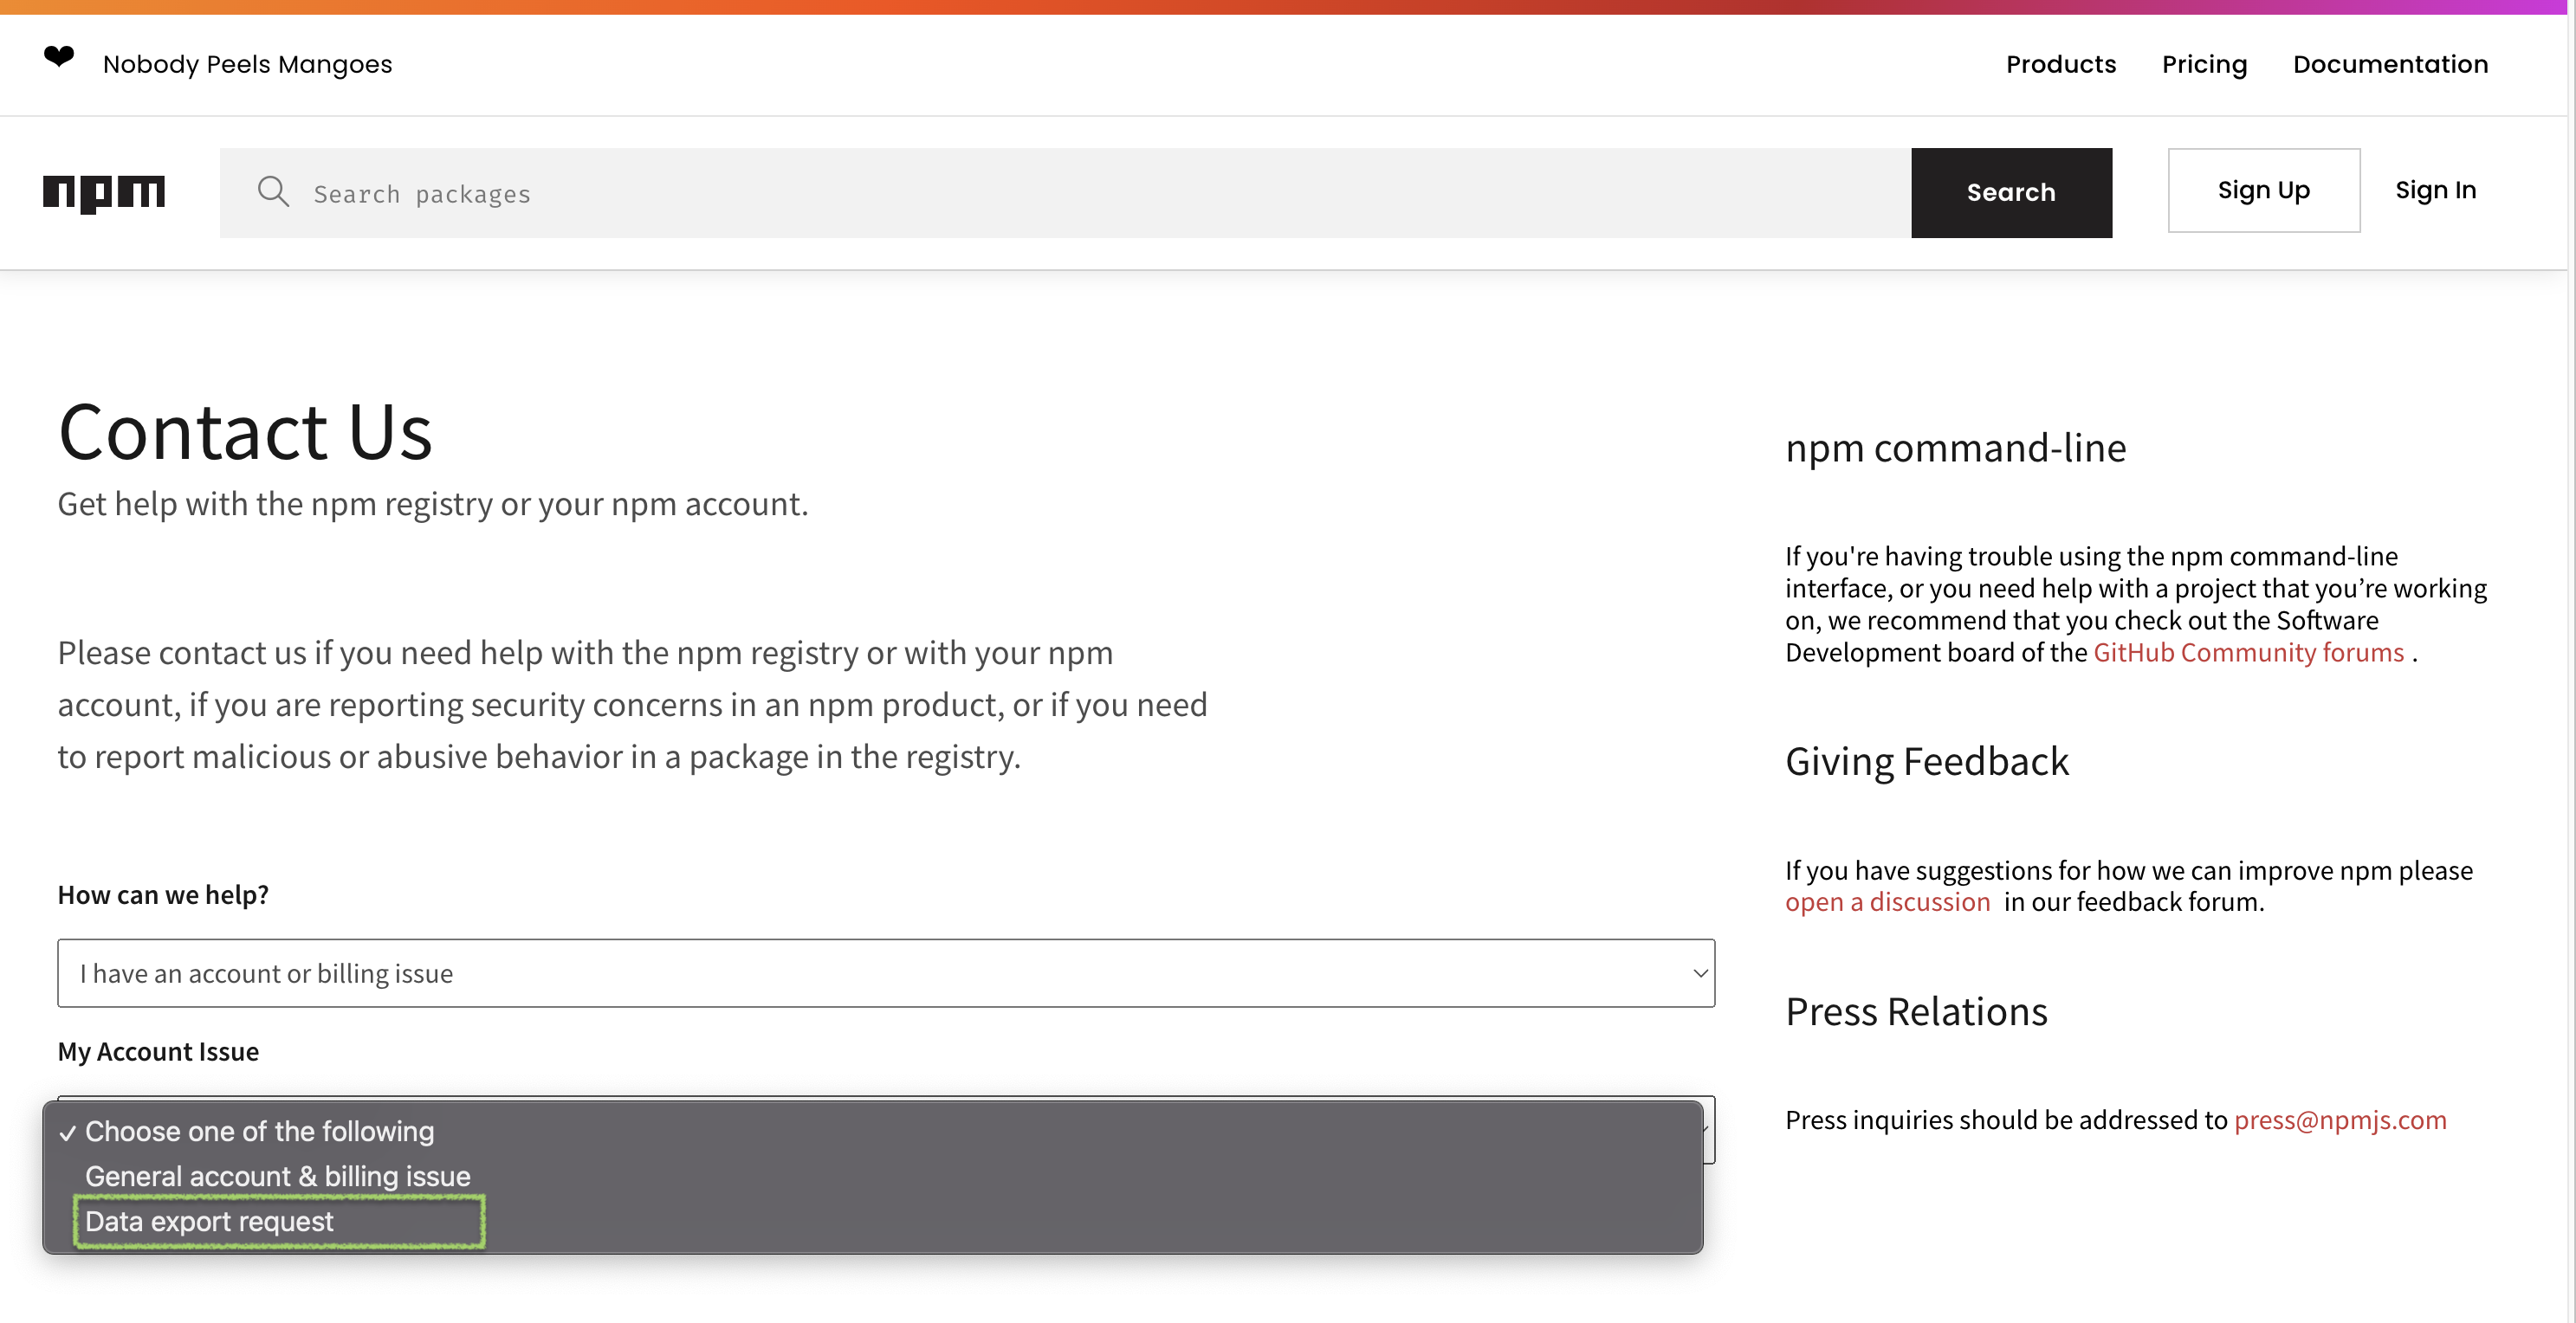Choose "Choose one of the following" option
The height and width of the screenshot is (1323, 2576).
(259, 1130)
